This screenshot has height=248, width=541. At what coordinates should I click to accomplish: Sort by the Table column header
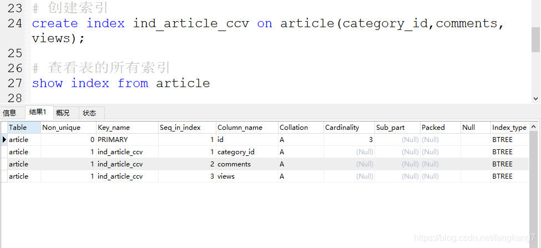tap(24, 128)
